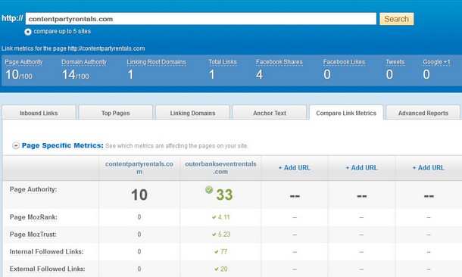This screenshot has width=462, height=277.
Task: Click the Total Links label
Action: pos(223,62)
